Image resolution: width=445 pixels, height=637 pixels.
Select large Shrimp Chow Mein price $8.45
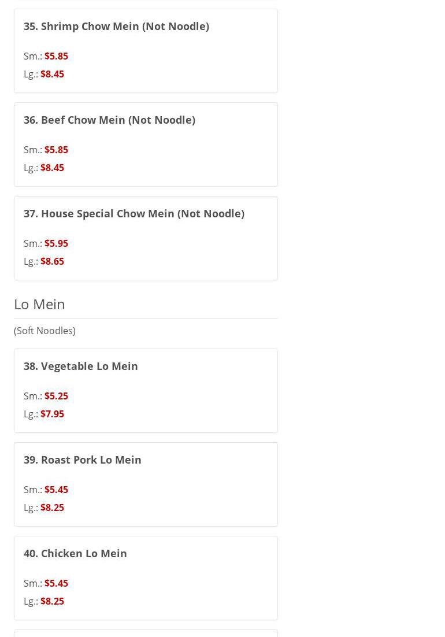tap(52, 74)
